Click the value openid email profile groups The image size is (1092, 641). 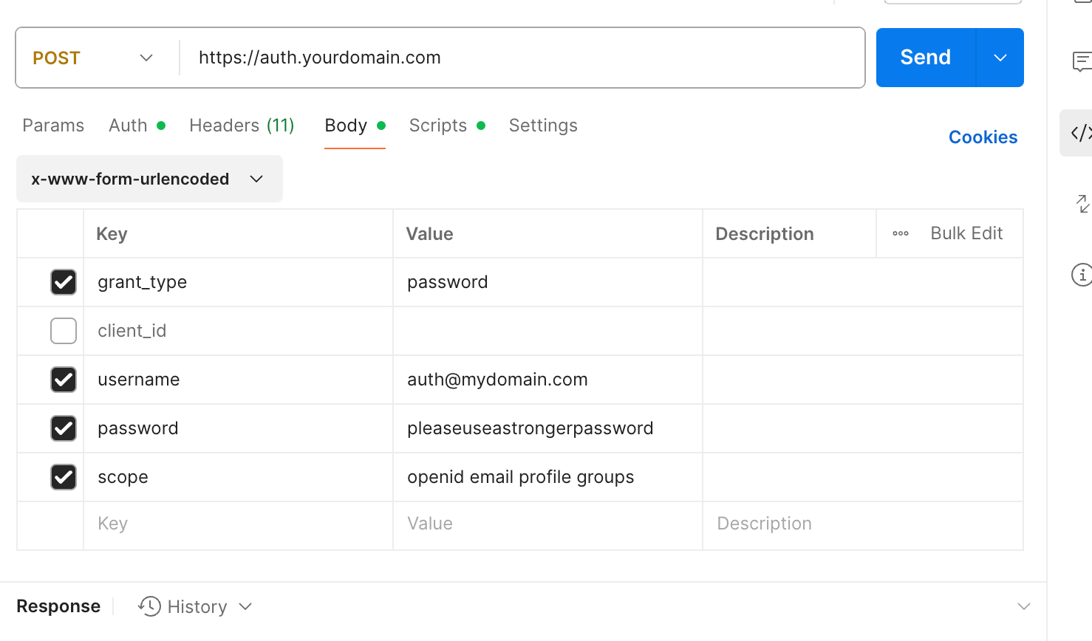tap(521, 477)
